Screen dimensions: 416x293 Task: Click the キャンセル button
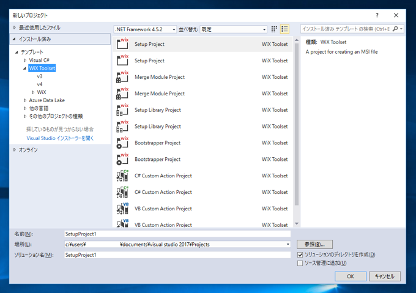pyautogui.click(x=385, y=276)
